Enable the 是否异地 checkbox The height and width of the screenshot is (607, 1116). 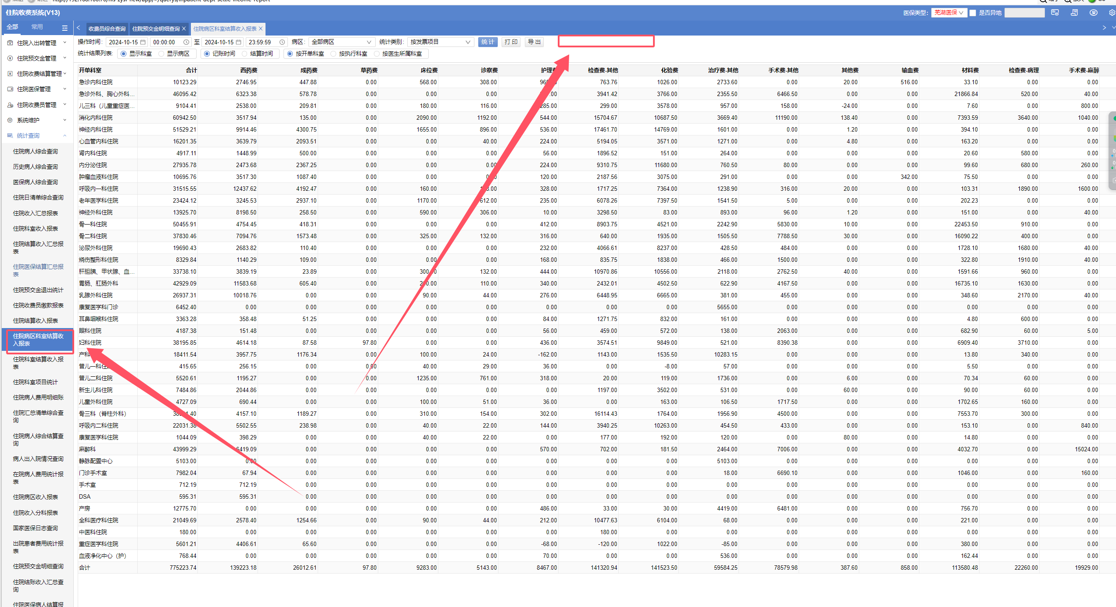[x=973, y=13]
